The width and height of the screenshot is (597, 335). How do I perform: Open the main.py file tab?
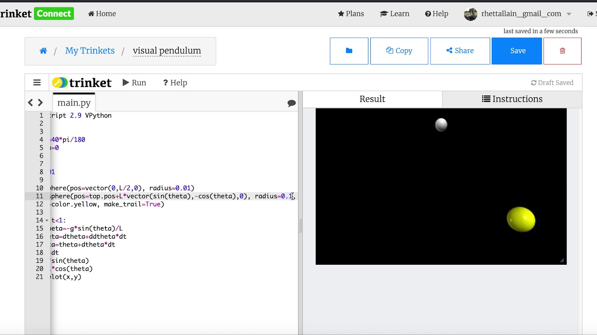coord(74,103)
